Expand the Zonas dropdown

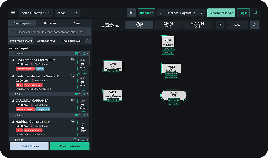tap(67, 13)
